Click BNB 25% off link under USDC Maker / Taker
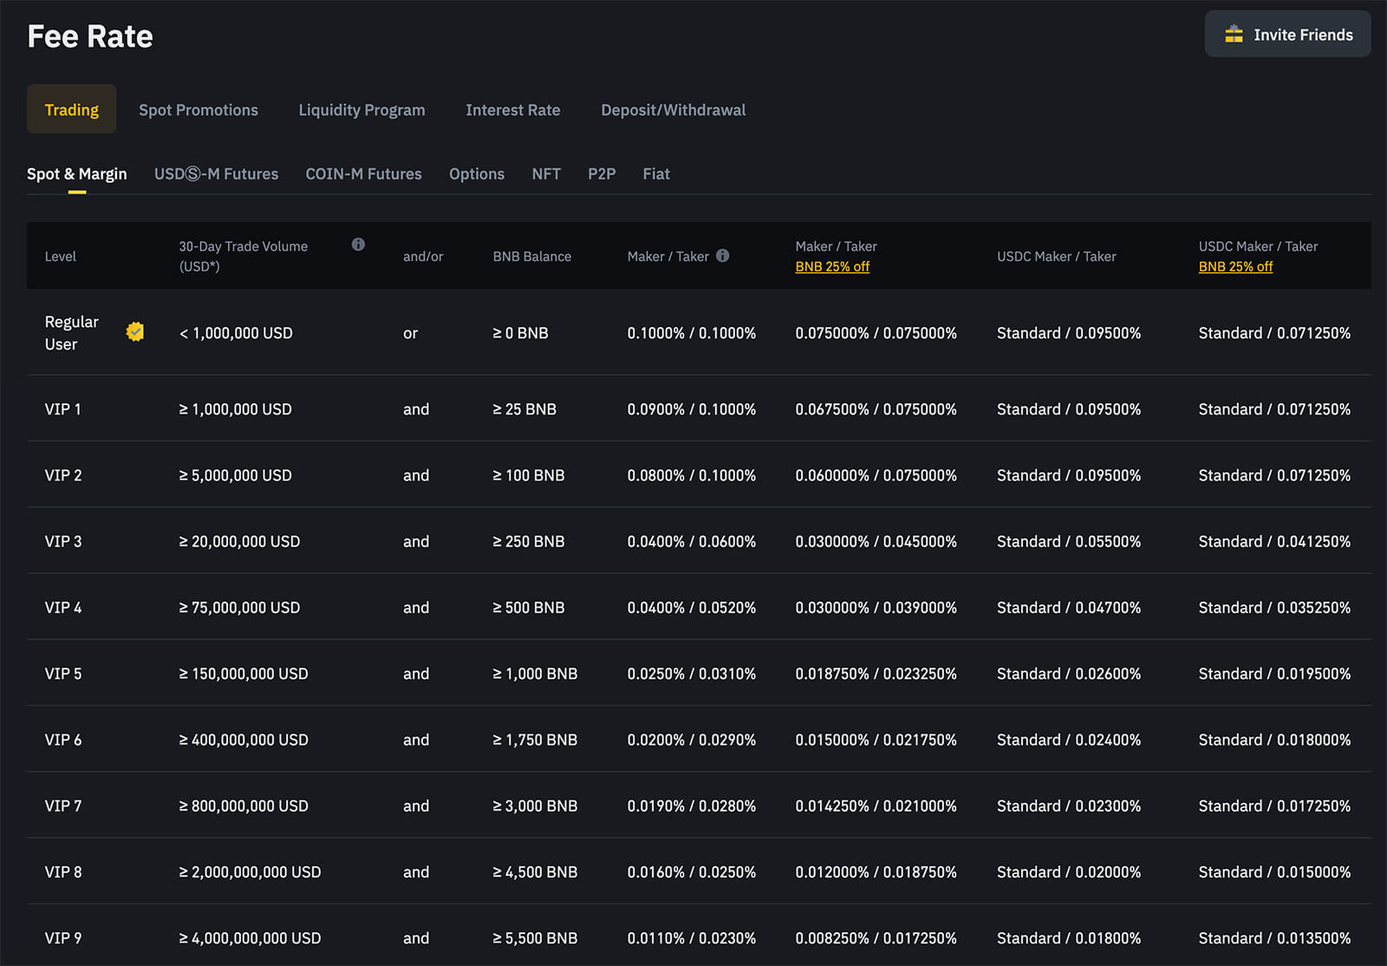The image size is (1387, 966). click(1235, 267)
